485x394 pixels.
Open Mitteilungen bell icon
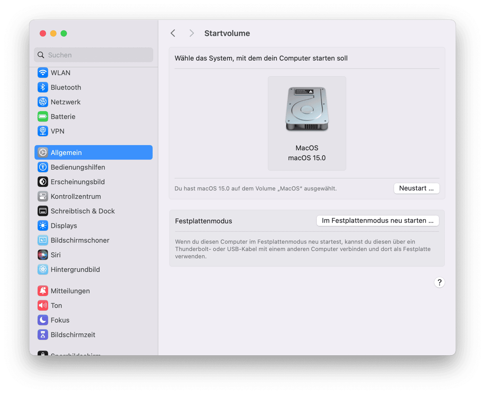[x=43, y=291]
